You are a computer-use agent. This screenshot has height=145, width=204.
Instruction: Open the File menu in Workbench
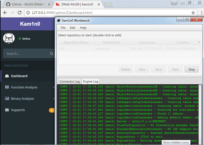click(x=63, y=28)
